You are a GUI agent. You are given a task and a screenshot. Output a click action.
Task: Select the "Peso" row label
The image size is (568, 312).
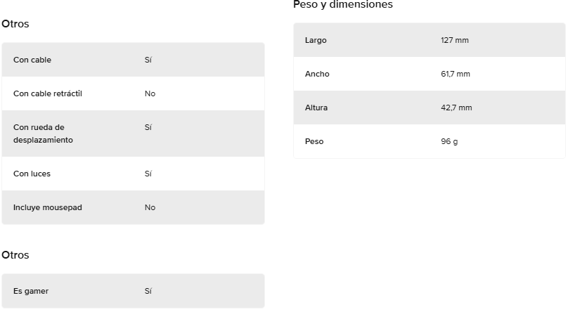pyautogui.click(x=314, y=141)
